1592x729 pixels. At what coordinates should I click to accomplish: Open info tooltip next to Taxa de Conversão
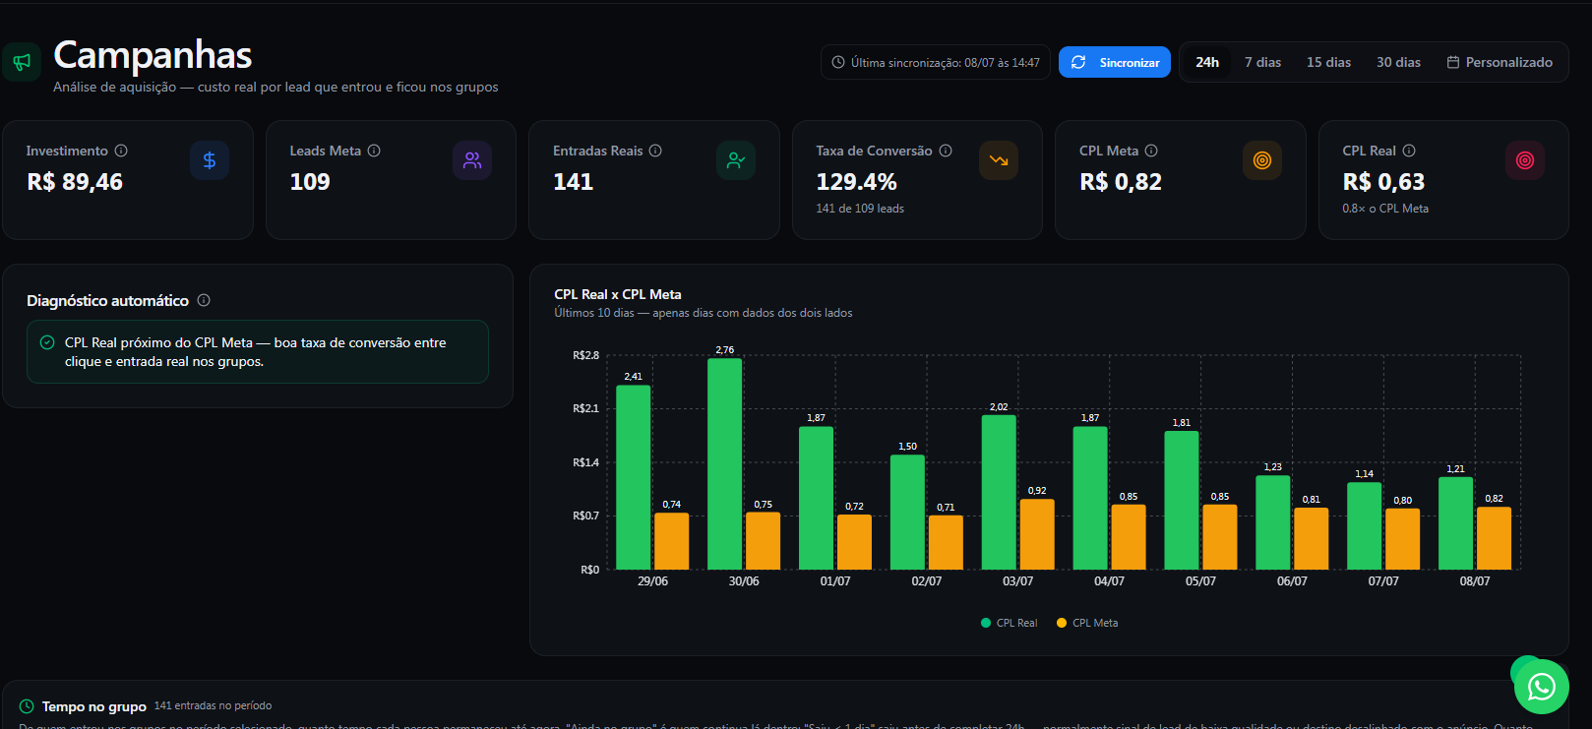(x=946, y=151)
